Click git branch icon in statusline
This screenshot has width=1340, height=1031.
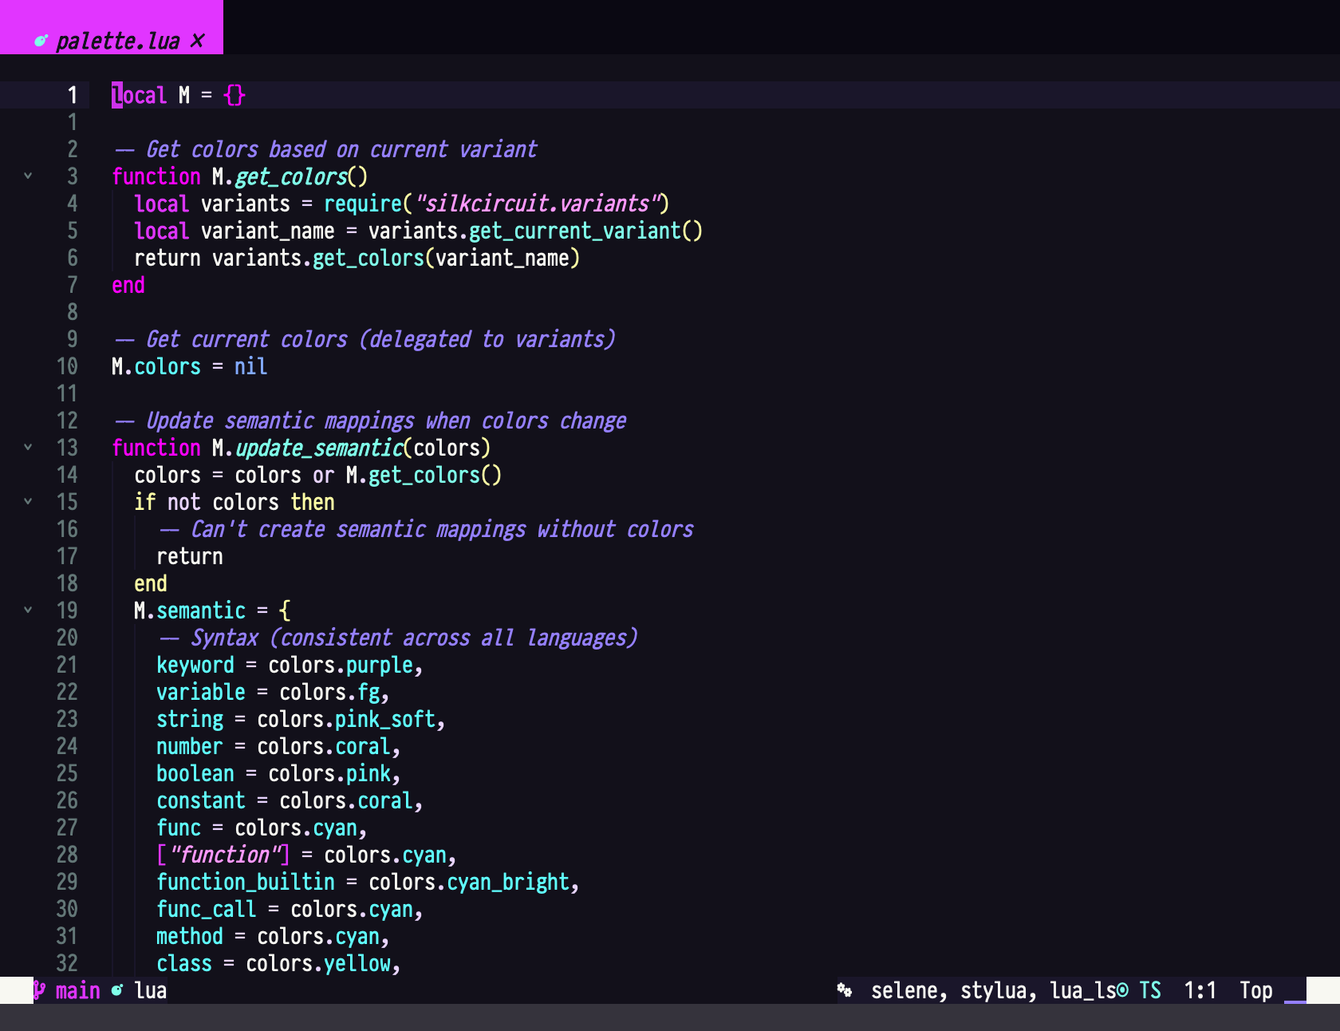[39, 990]
